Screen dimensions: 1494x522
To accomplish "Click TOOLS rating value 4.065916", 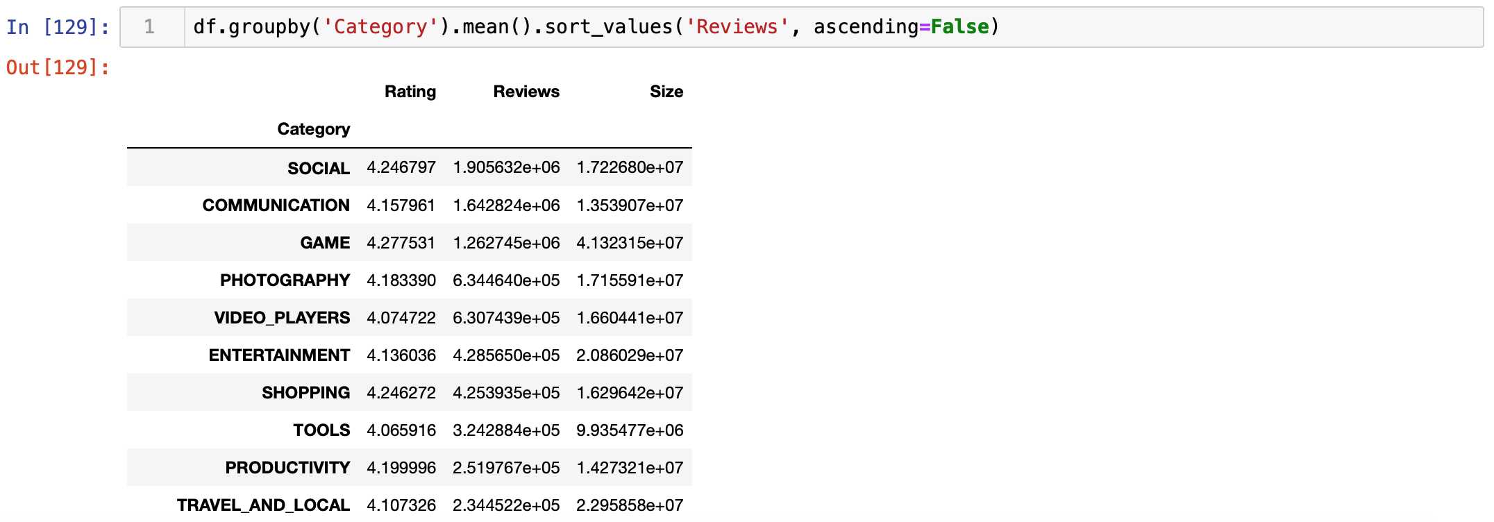I will point(401,430).
